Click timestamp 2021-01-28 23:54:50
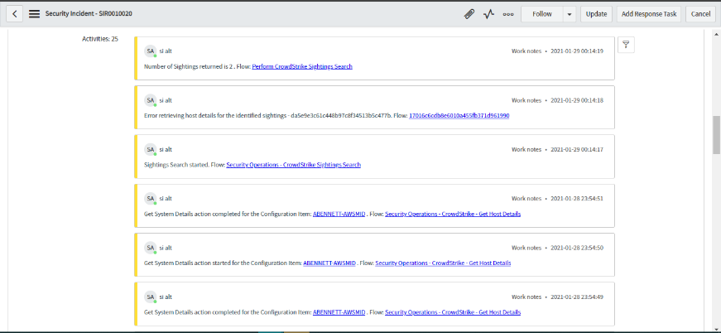This screenshot has width=721, height=333. [577, 248]
